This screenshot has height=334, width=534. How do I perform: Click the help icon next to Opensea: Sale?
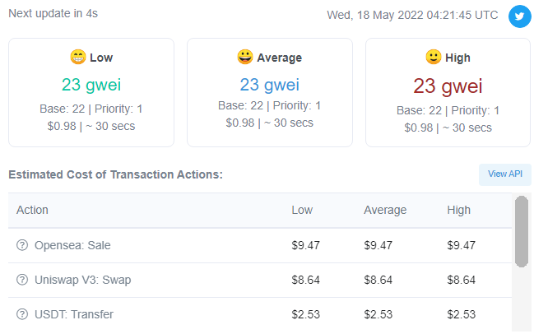pyautogui.click(x=22, y=245)
